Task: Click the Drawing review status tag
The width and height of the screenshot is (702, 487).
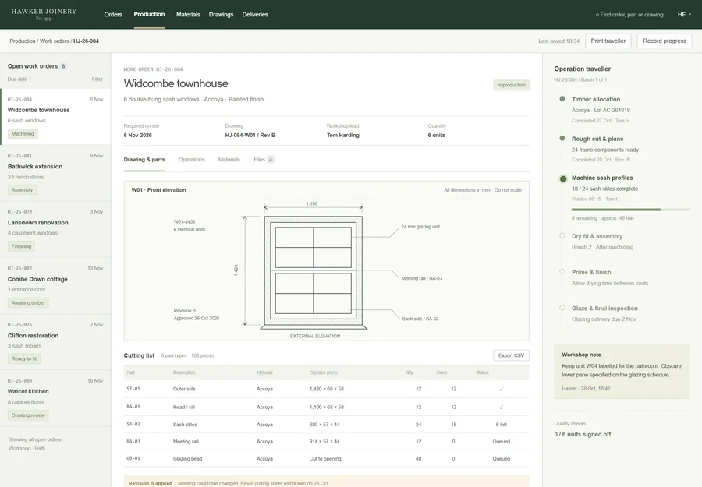Action: tap(28, 415)
